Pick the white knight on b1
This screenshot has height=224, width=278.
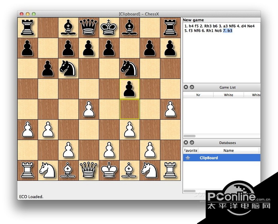coord(48,170)
